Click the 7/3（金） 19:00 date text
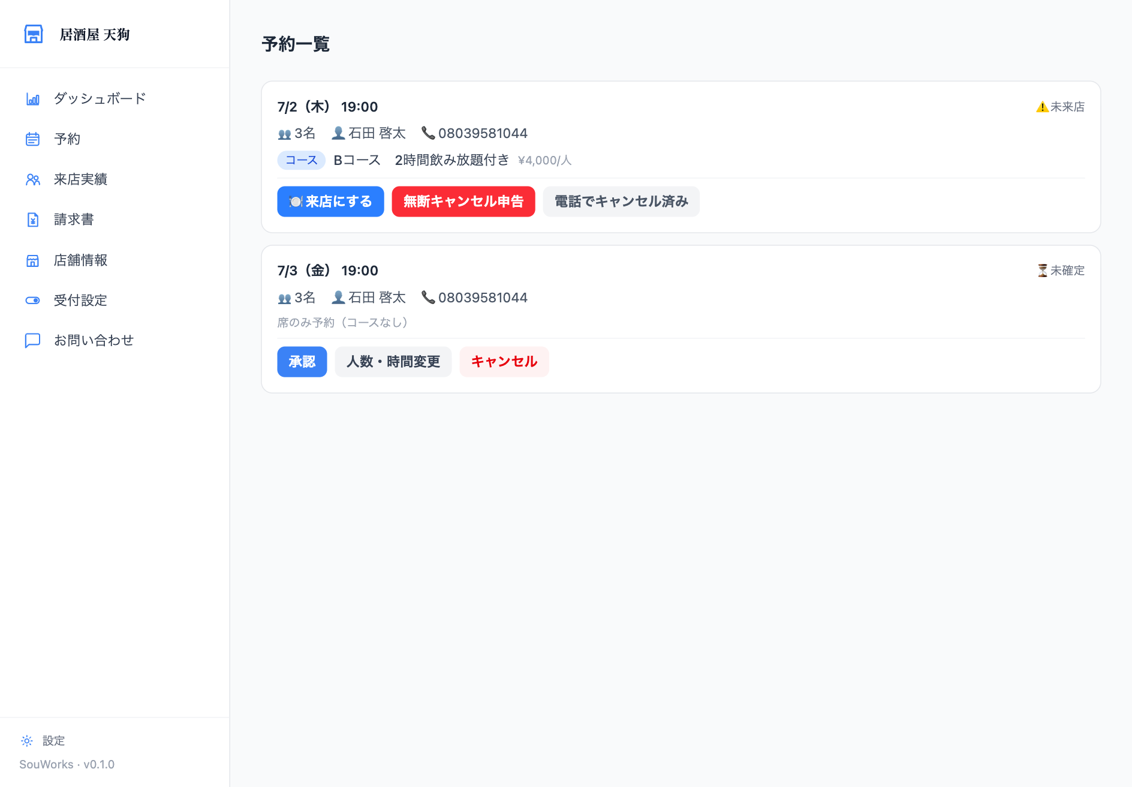Screen dimensions: 1132x787 (328, 271)
